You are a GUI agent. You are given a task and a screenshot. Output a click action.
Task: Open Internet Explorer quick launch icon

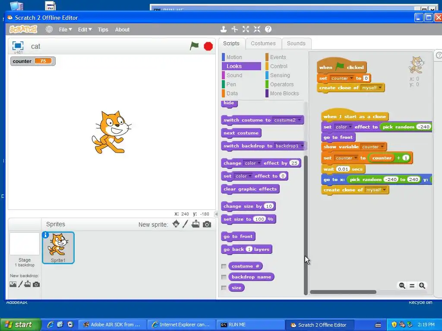click(51, 325)
